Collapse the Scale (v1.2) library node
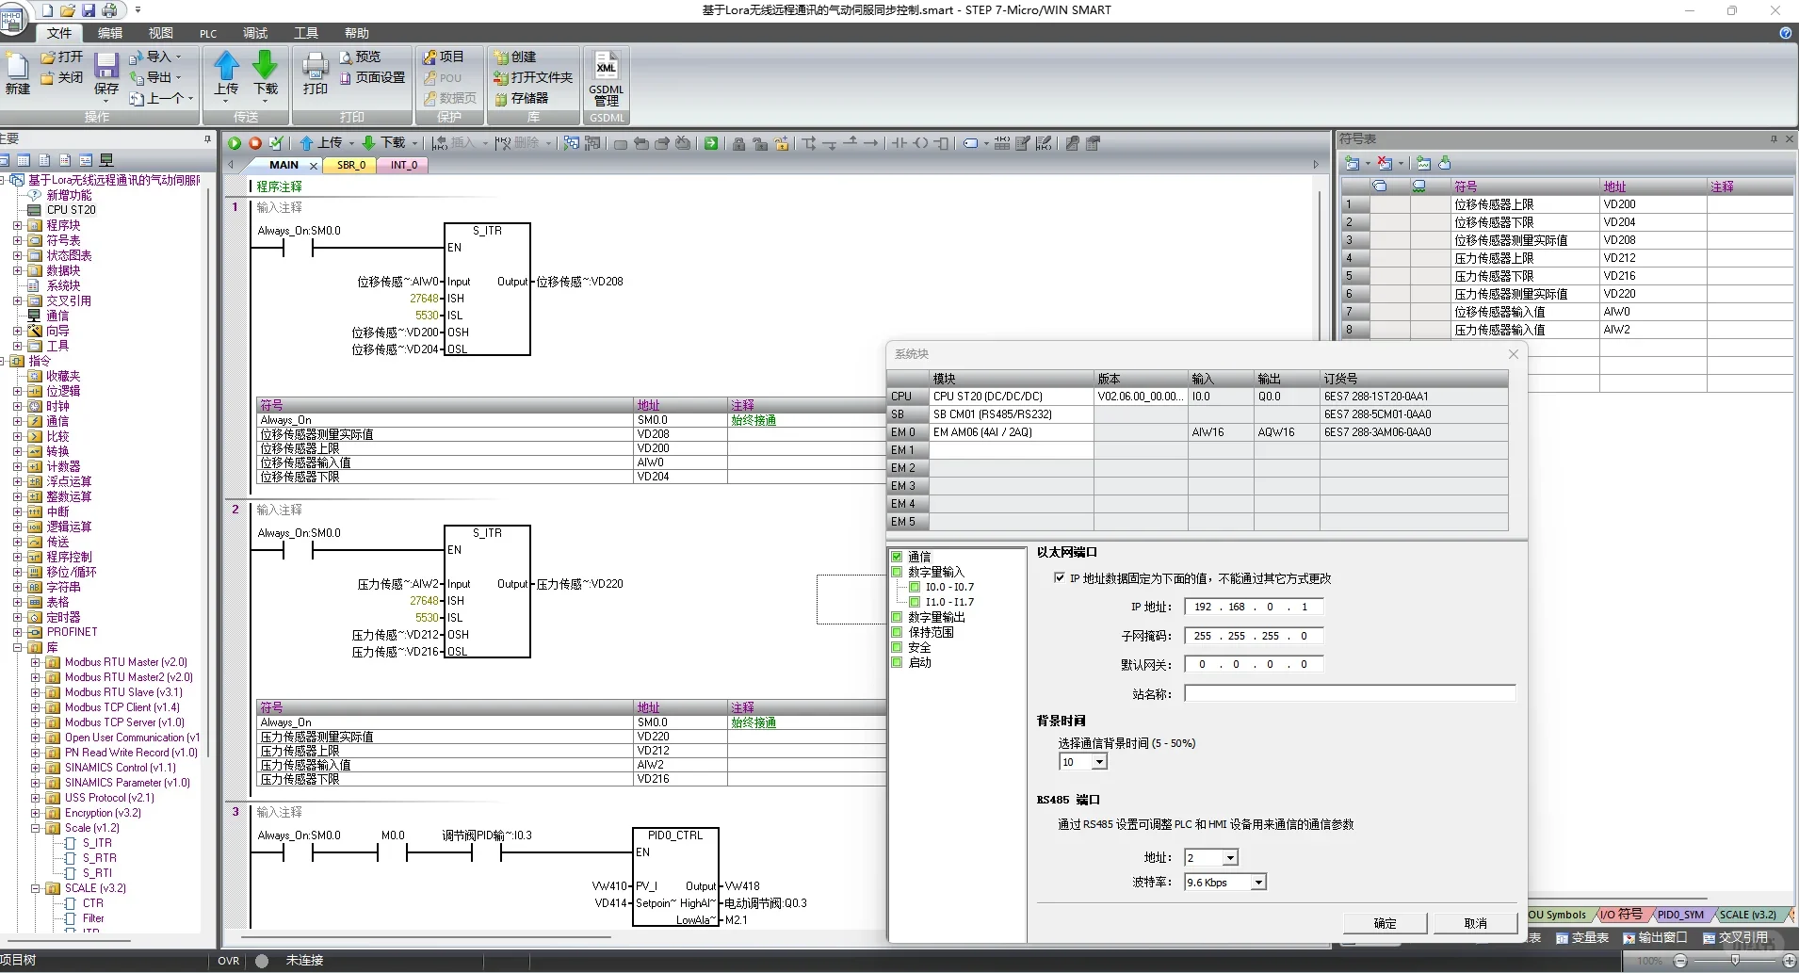Image resolution: width=1799 pixels, height=973 pixels. [x=35, y=828]
